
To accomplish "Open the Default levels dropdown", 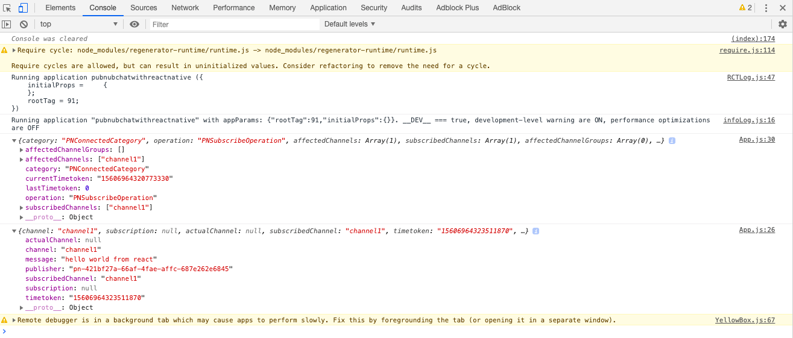I will tap(350, 24).
